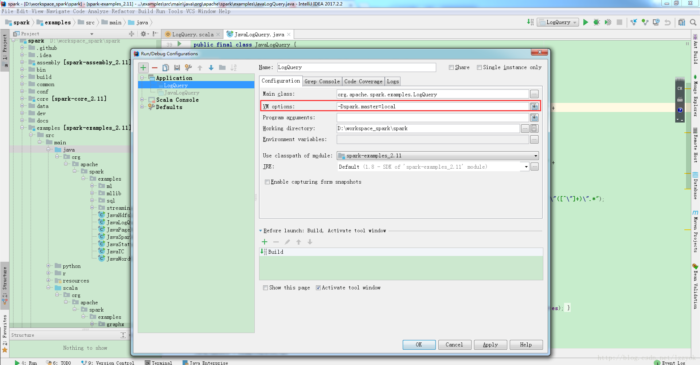Image resolution: width=700 pixels, height=365 pixels.
Task: Remove selected configuration with minus icon
Action: pyautogui.click(x=155, y=68)
